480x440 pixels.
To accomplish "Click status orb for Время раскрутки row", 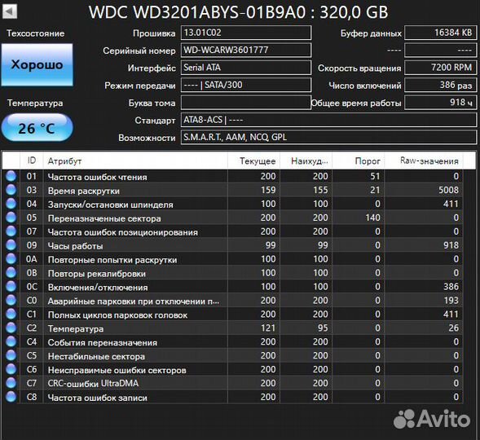I will pyautogui.click(x=11, y=191).
